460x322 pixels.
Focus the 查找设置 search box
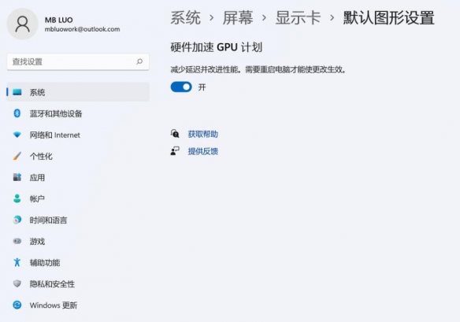click(x=78, y=62)
